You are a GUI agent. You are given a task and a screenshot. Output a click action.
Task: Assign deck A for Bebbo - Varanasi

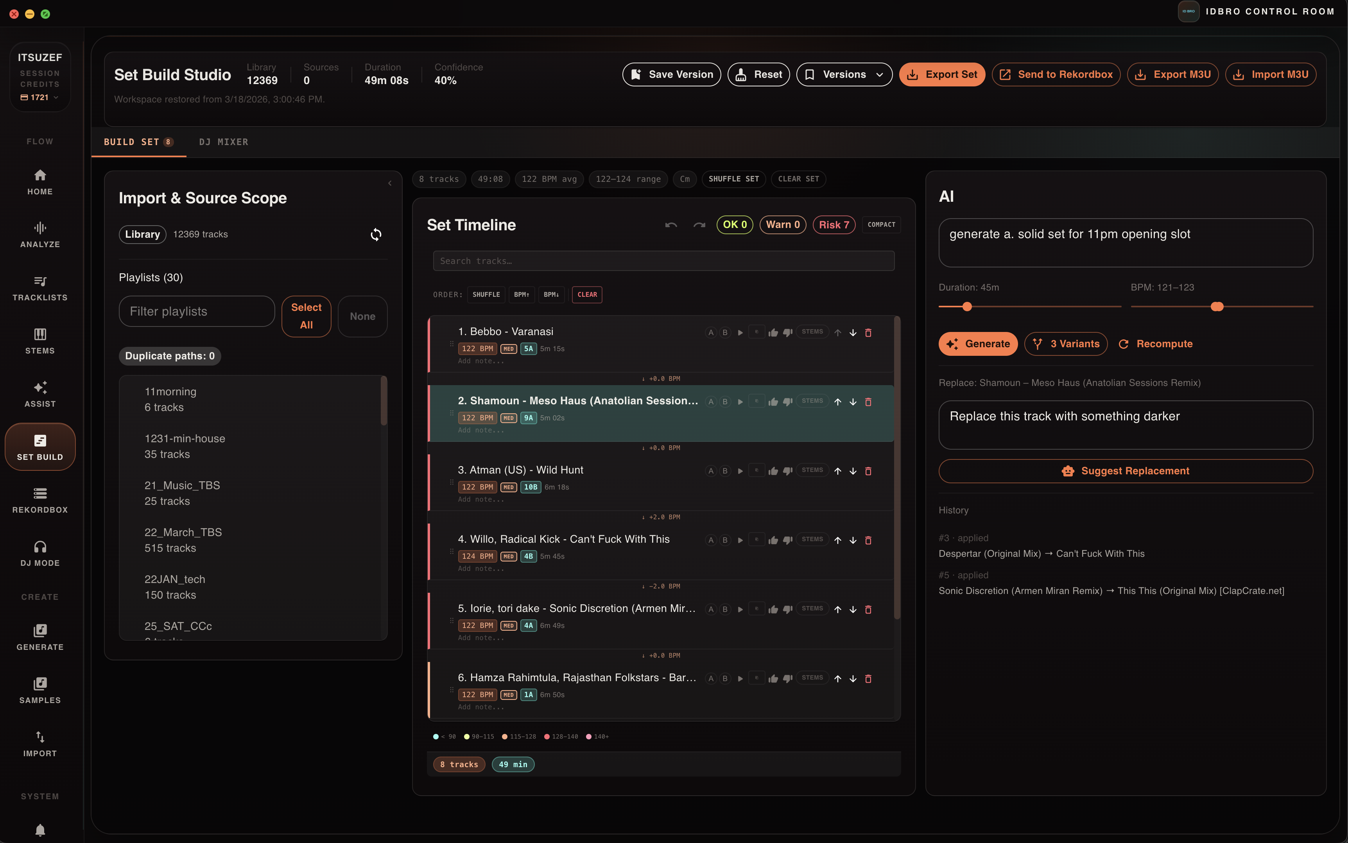tap(710, 333)
